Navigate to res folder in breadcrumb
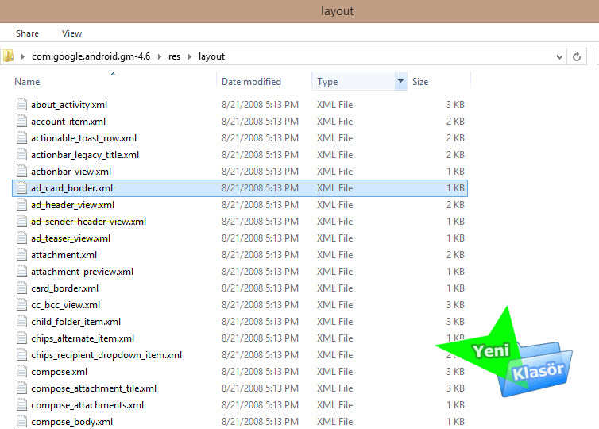599x429 pixels. pos(175,56)
